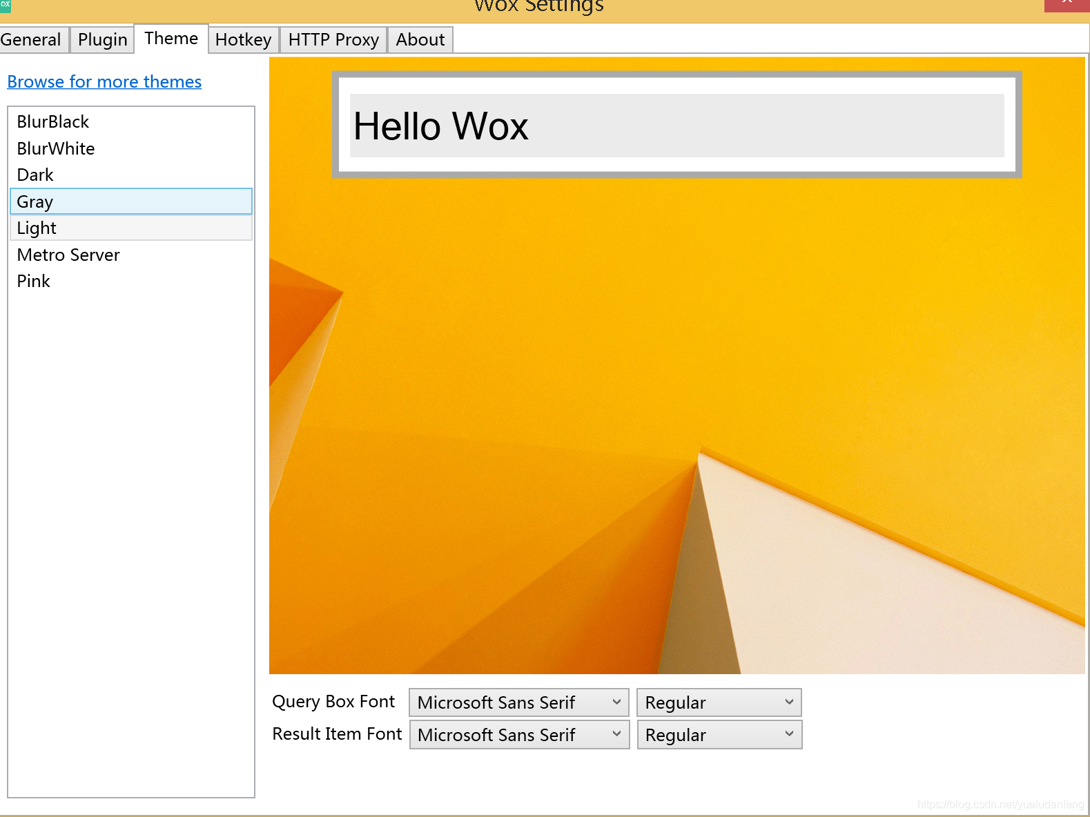The width and height of the screenshot is (1090, 817).
Task: Select the BlurBlack theme
Action: [x=131, y=122]
